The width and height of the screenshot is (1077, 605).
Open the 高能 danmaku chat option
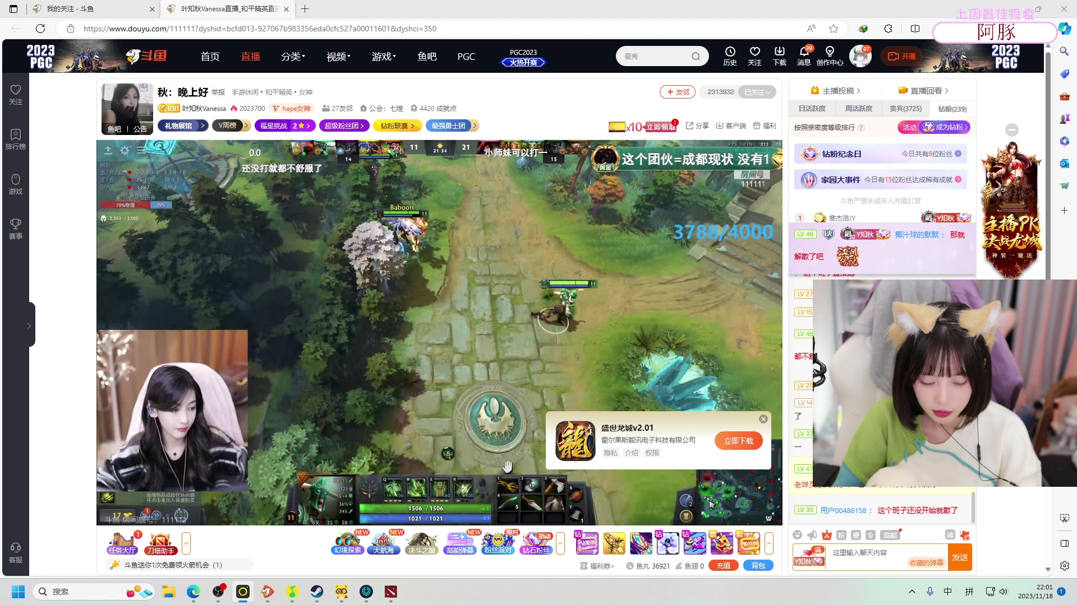[890, 535]
